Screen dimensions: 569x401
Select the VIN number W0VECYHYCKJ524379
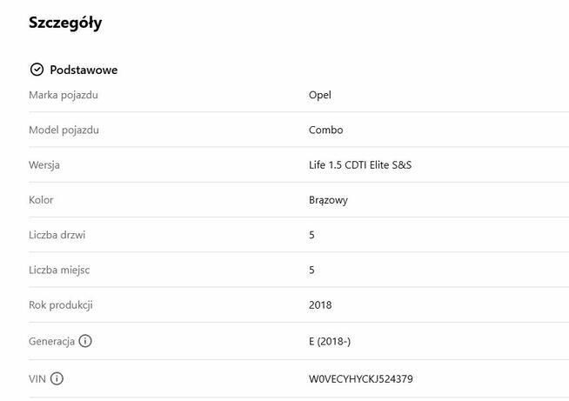[361, 379]
